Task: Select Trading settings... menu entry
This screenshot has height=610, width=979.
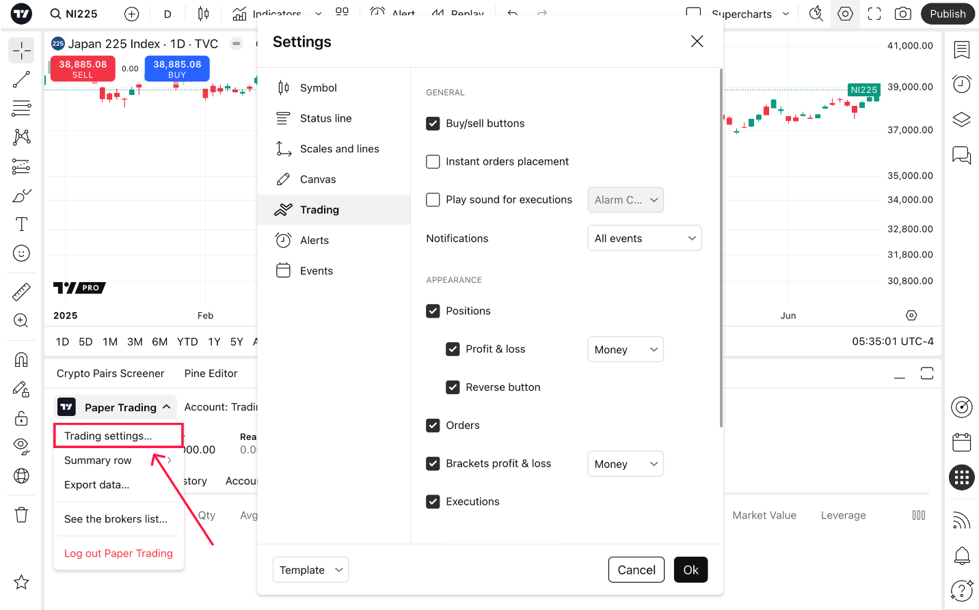Action: tap(118, 436)
